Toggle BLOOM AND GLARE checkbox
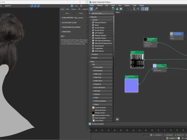The height and width of the screenshot is (140, 187). (x=88, y=23)
